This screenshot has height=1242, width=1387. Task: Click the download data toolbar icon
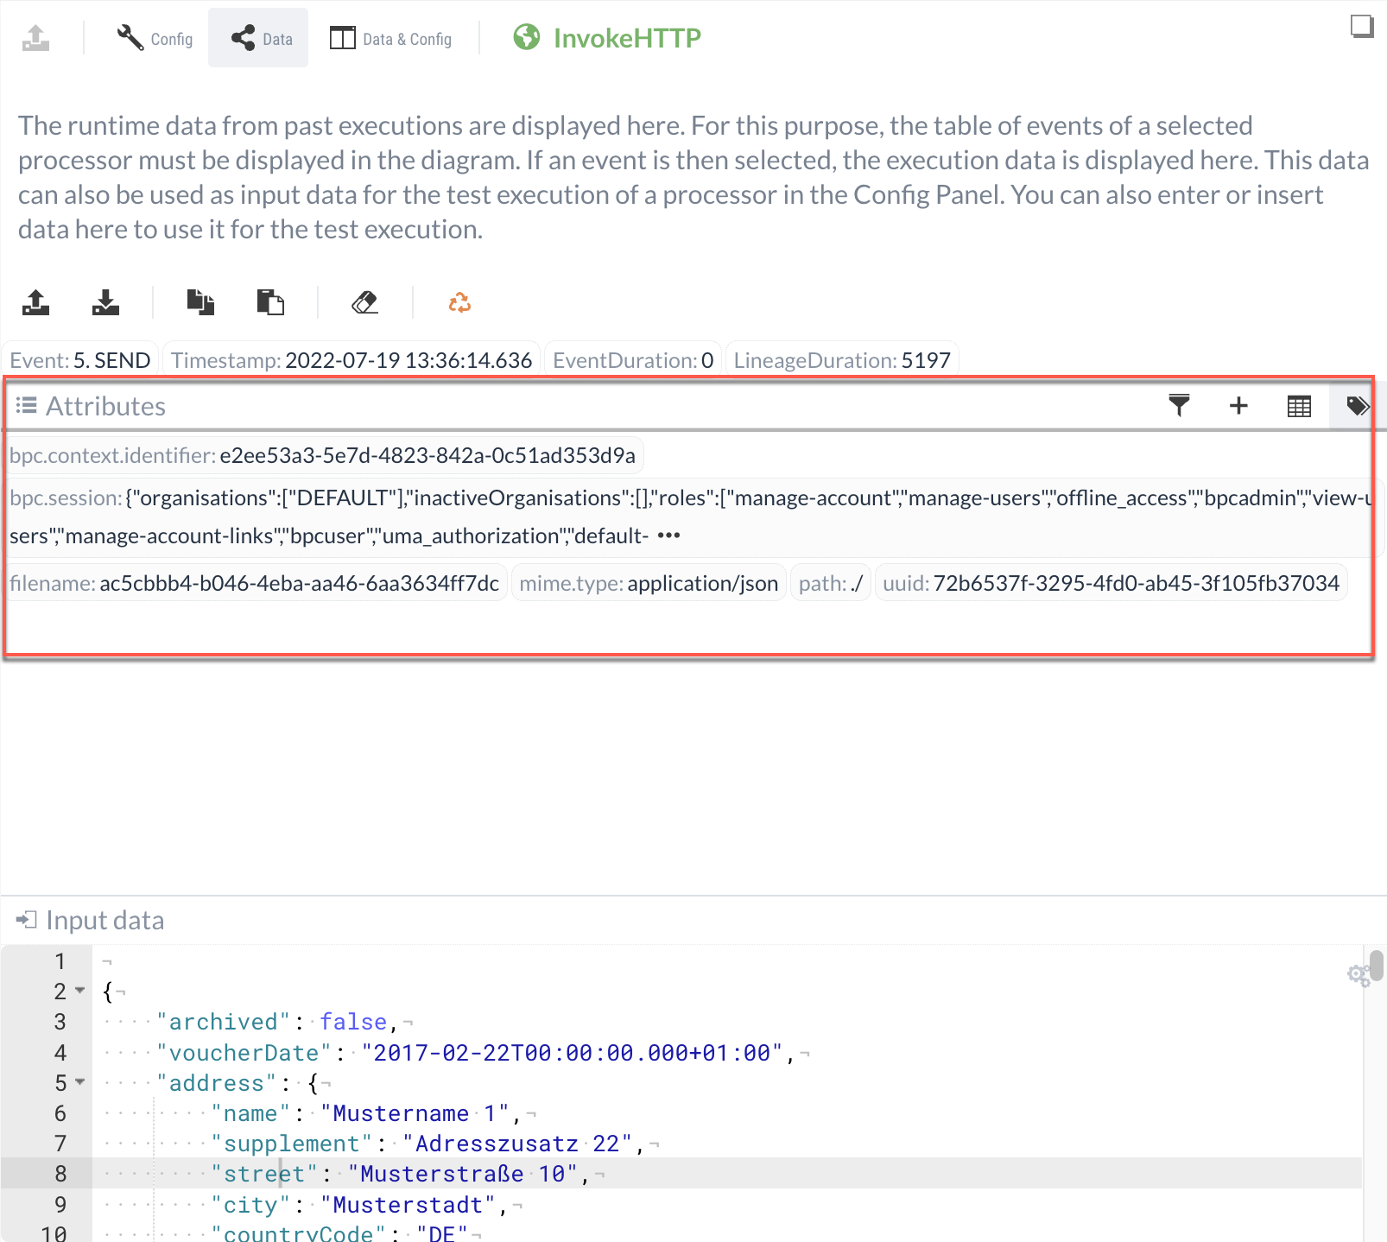[105, 302]
